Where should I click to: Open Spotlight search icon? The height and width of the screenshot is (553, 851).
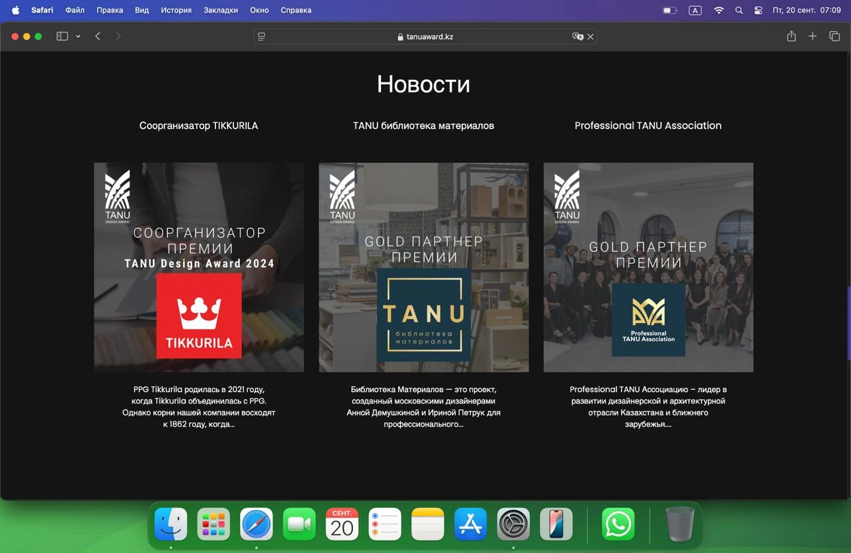739,10
